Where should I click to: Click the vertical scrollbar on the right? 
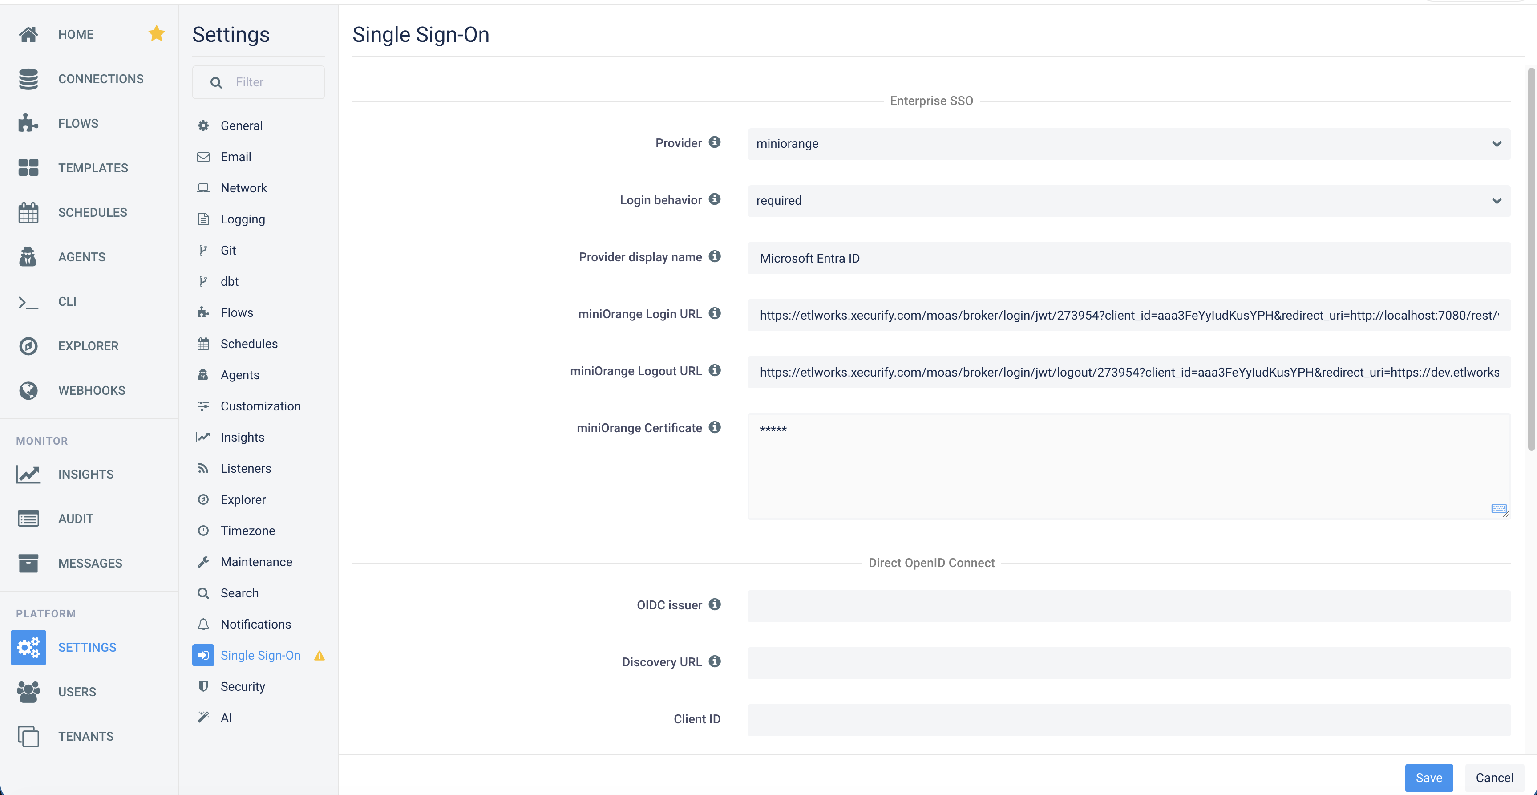point(1530,260)
